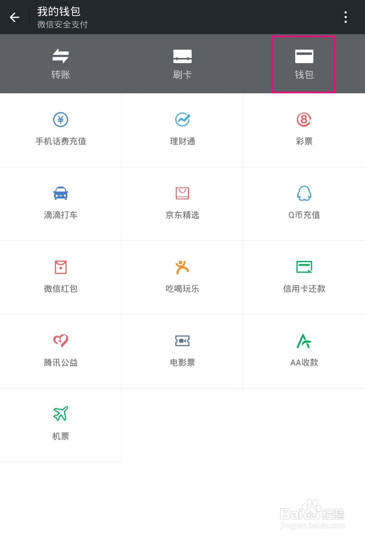Open the 信用卡还款 green card icon
The height and width of the screenshot is (538, 365).
click(304, 267)
